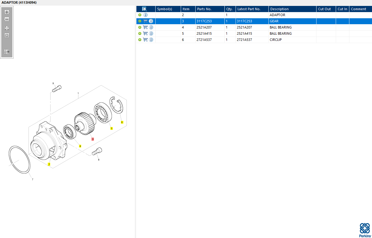
Task: Click the list export arrow icon
Action: pyautogui.click(x=7, y=52)
